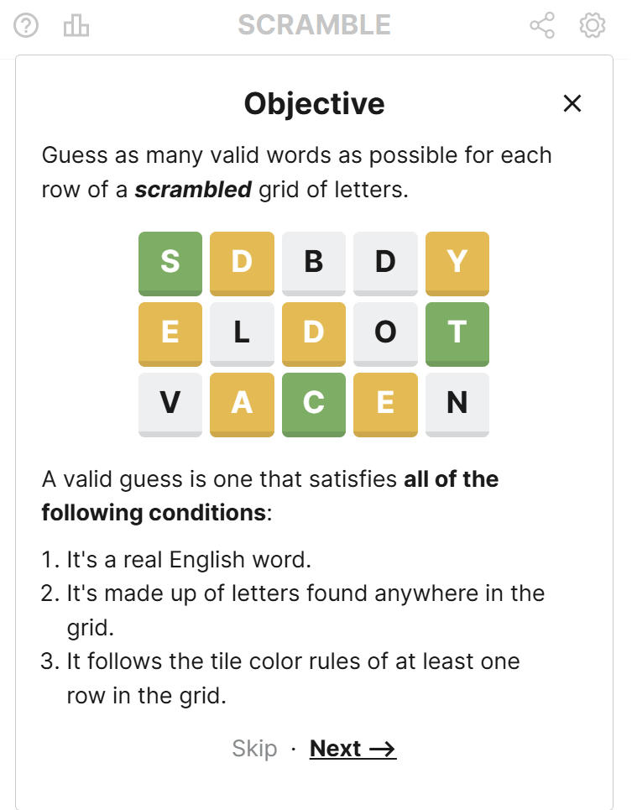This screenshot has height=810, width=637.
Task: Click the gray V tile
Action: pyautogui.click(x=170, y=404)
